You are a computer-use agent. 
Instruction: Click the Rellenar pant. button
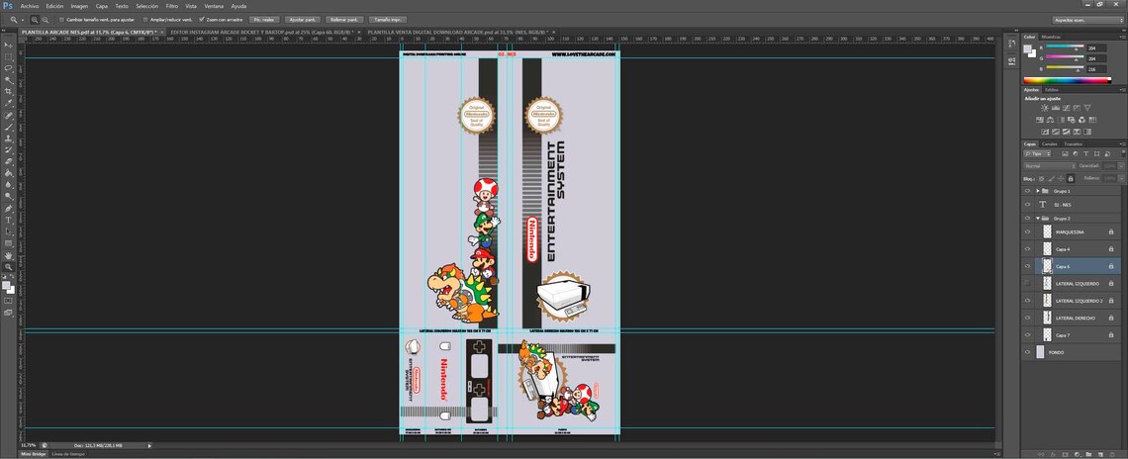(344, 20)
